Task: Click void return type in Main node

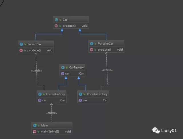Action: (68, 132)
